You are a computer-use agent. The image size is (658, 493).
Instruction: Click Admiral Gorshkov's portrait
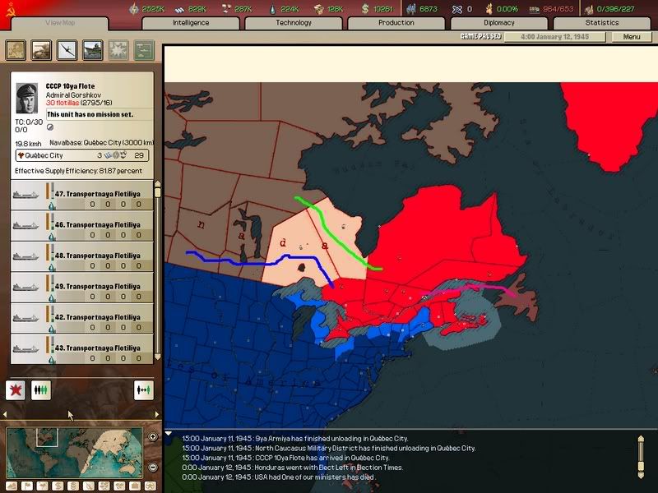point(27,98)
